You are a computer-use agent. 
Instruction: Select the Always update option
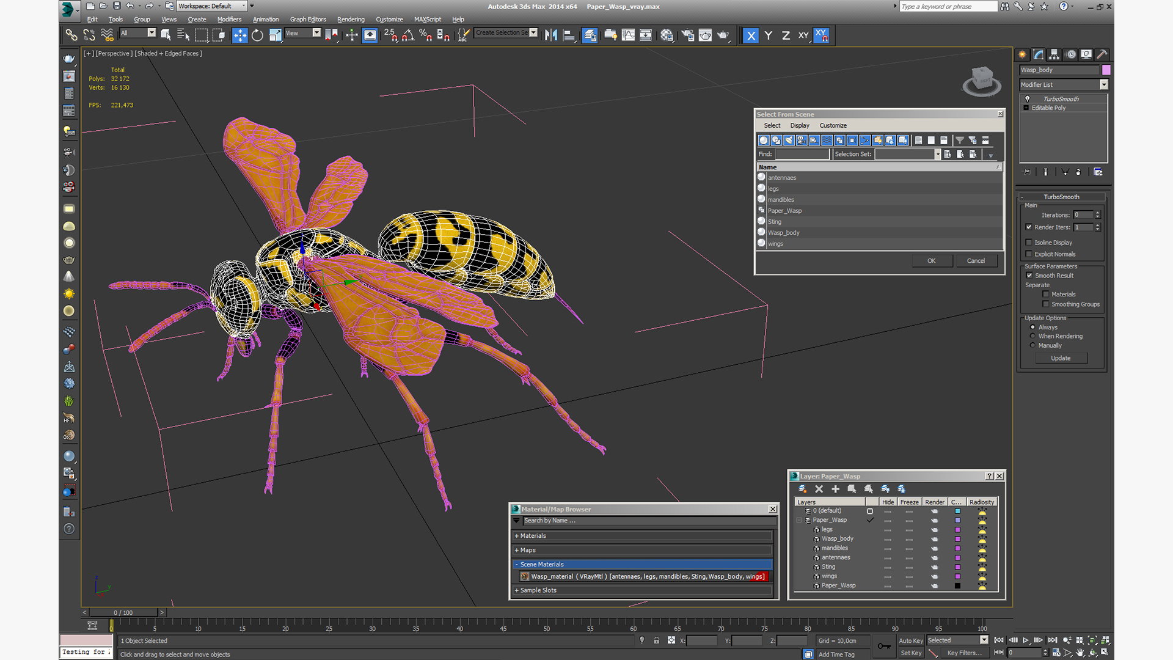click(x=1033, y=328)
